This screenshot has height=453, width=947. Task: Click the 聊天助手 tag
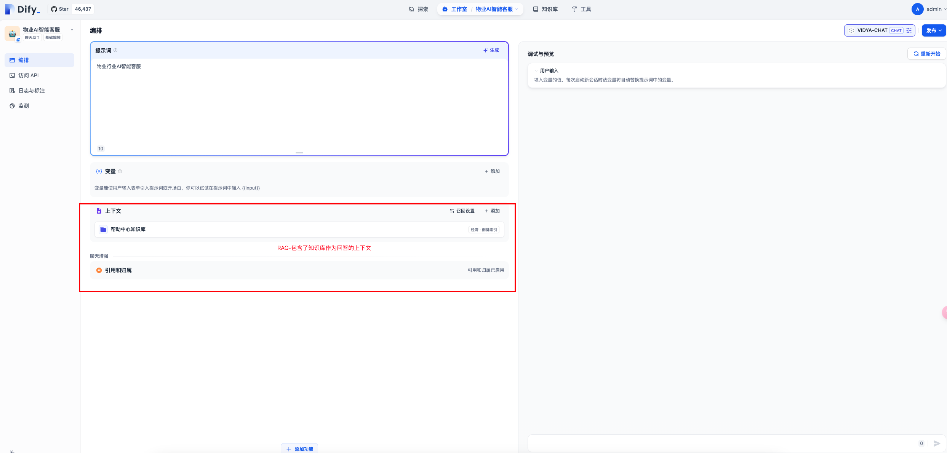click(32, 37)
